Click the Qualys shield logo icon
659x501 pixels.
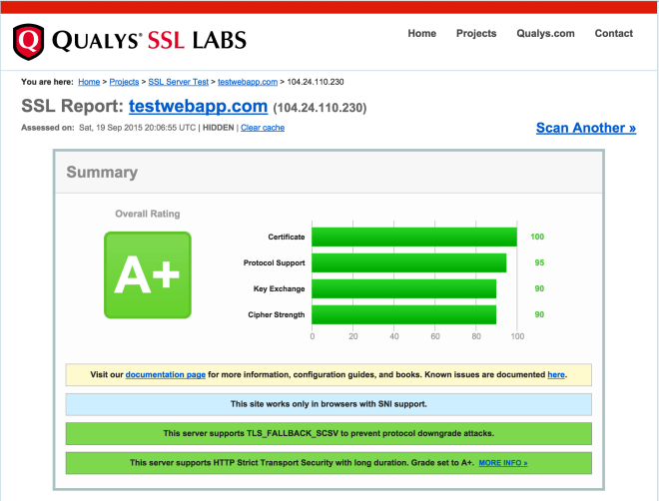click(30, 40)
